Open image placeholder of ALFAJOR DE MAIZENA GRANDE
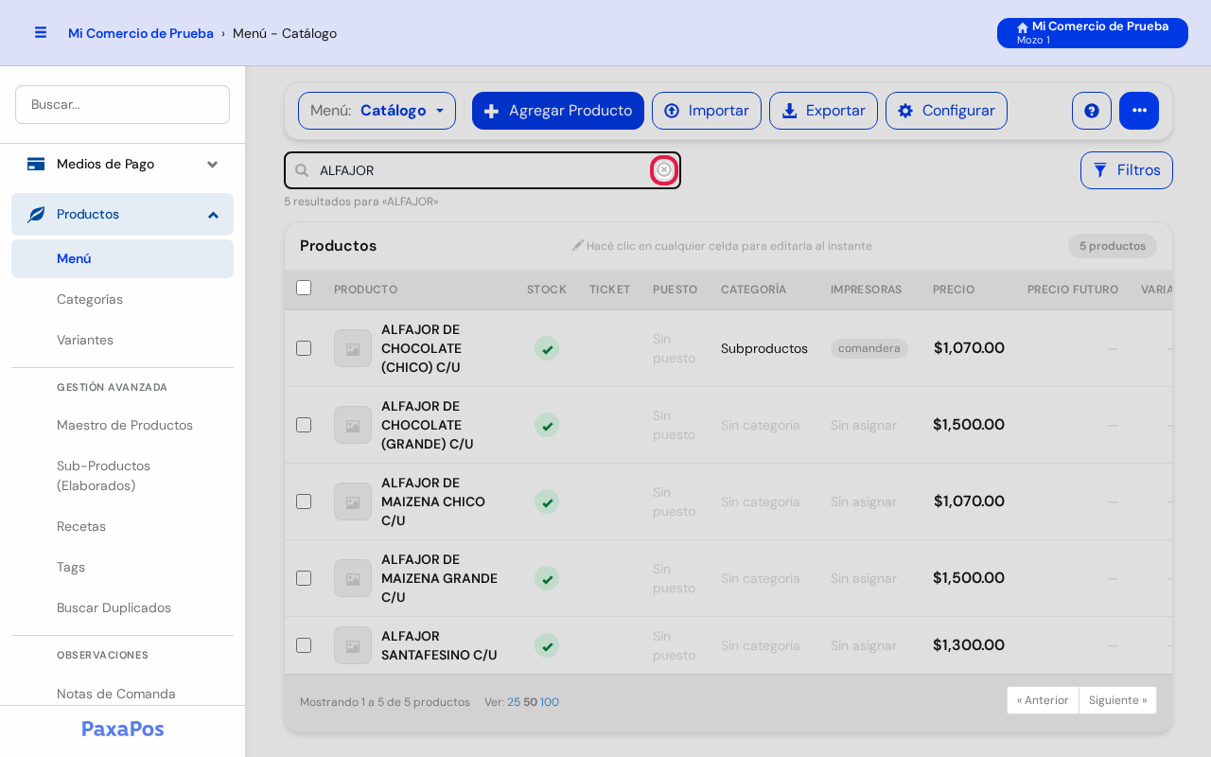This screenshot has width=1211, height=757. [x=353, y=578]
